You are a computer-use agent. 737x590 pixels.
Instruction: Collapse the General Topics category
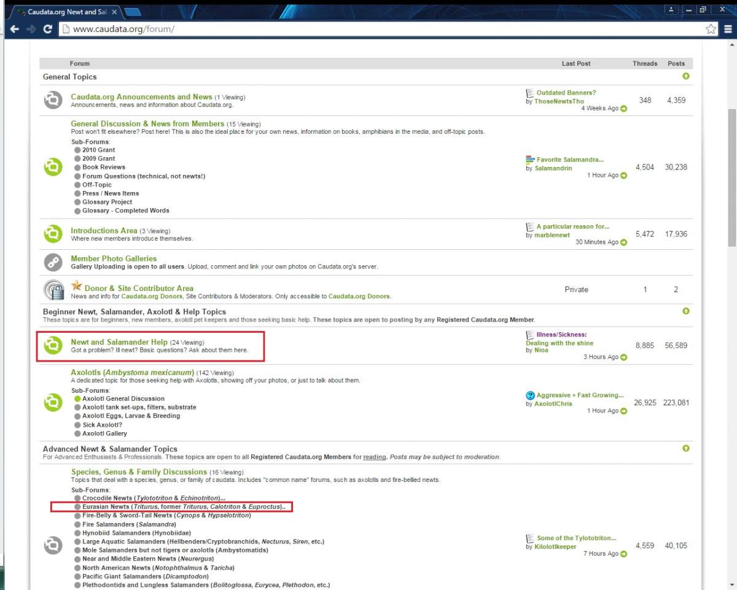pyautogui.click(x=686, y=77)
